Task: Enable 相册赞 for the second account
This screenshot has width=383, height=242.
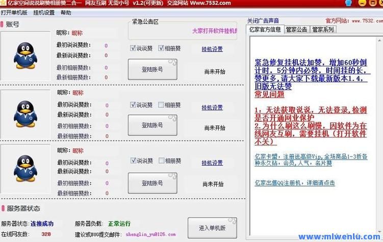Action: pyautogui.click(x=161, y=105)
